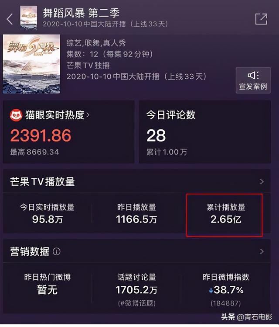Select 今日实时播放量 stat
279x327 pixels.
[48, 213]
